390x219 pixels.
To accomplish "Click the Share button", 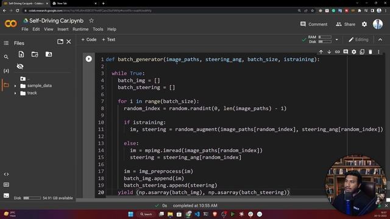I will point(346,24).
